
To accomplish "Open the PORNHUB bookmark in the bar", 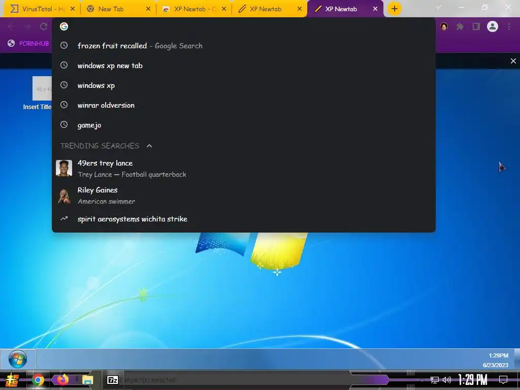I will click(x=28, y=44).
